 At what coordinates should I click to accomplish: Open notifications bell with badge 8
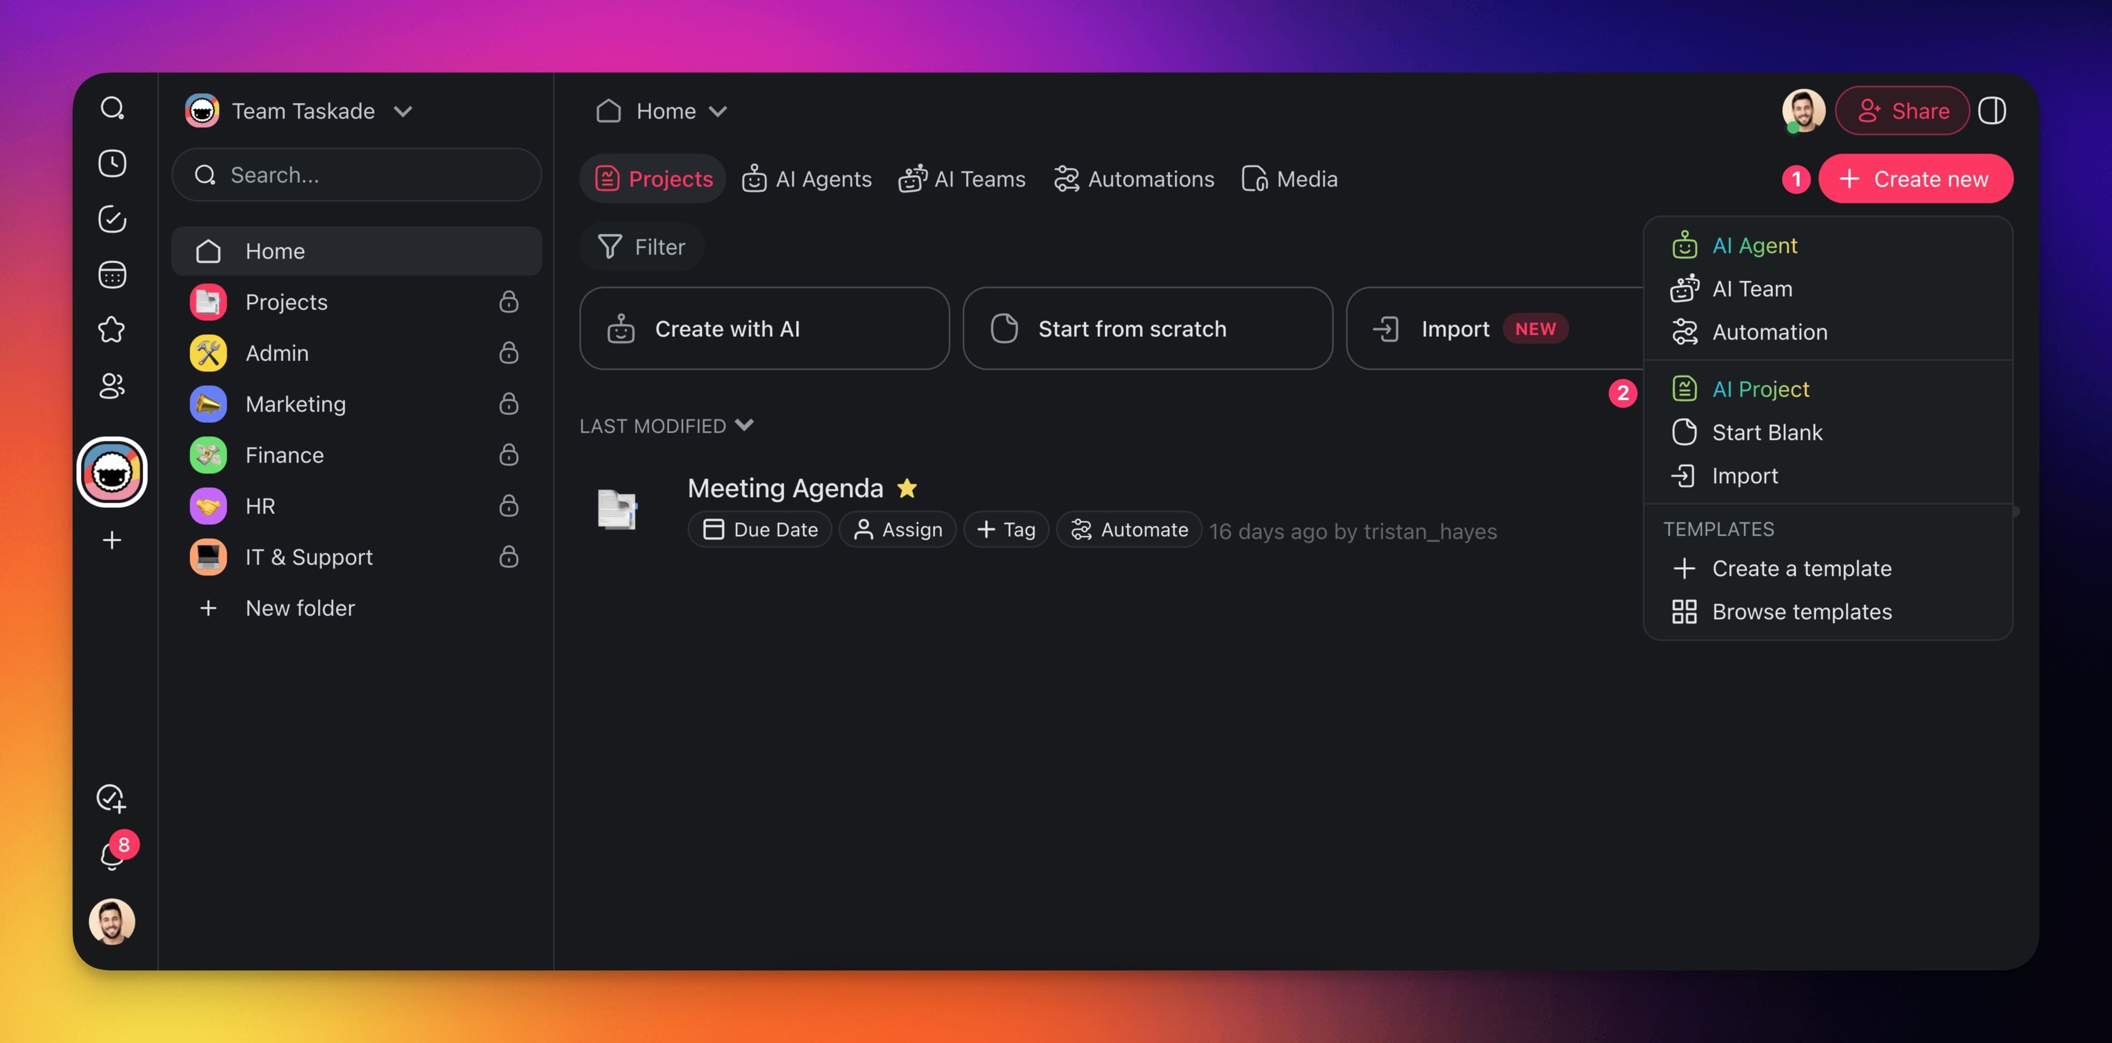pyautogui.click(x=112, y=854)
